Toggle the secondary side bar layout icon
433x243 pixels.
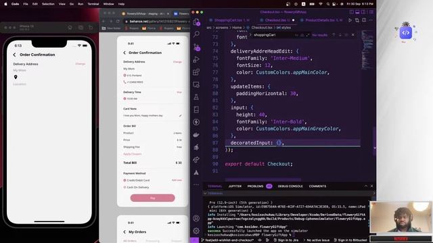click(363, 12)
